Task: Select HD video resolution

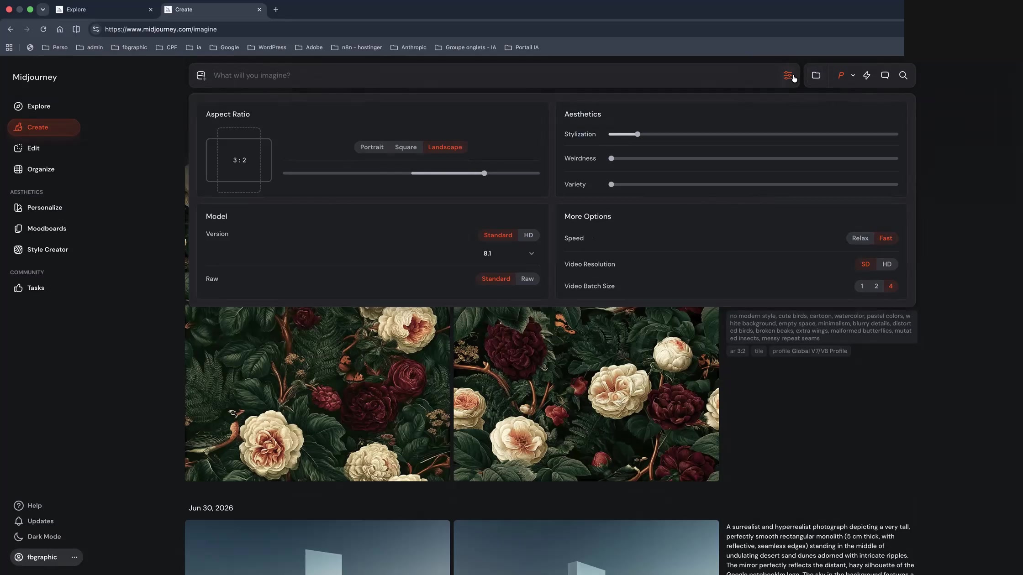Action: 887,264
